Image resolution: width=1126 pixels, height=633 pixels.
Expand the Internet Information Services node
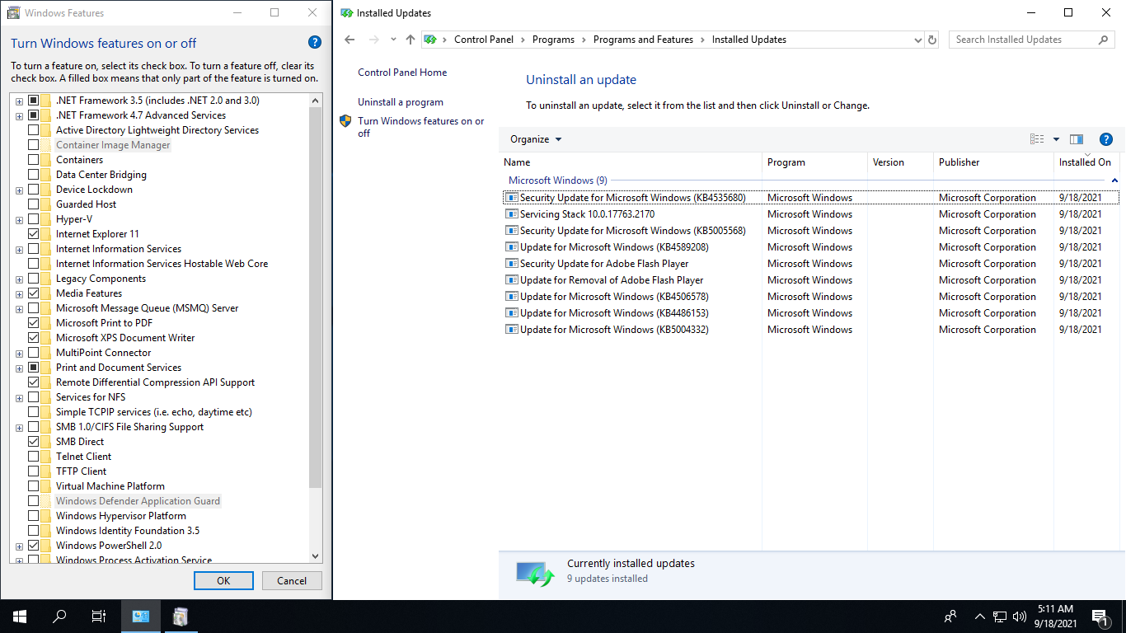19,249
